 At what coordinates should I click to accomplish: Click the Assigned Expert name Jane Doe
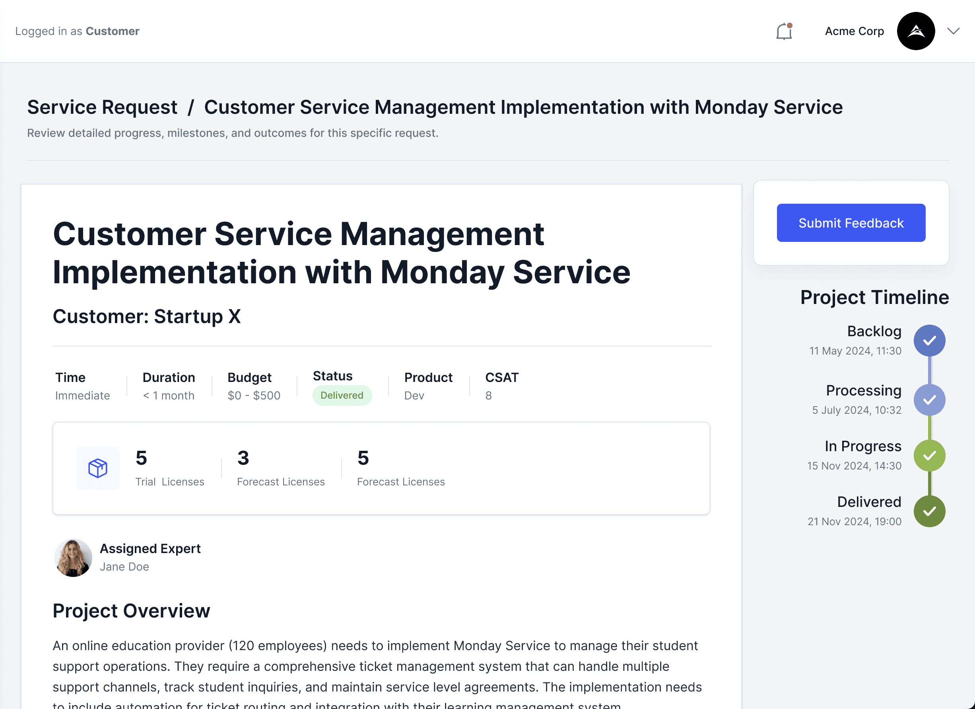point(124,567)
